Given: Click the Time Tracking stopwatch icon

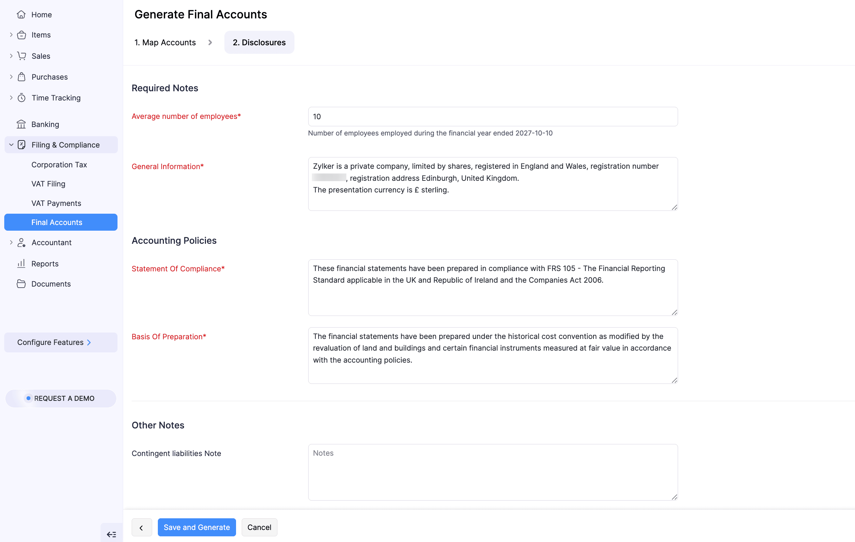Looking at the screenshot, I should coord(22,98).
